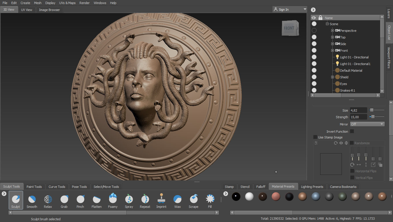Check the Use Stamp Image option

coord(315,137)
